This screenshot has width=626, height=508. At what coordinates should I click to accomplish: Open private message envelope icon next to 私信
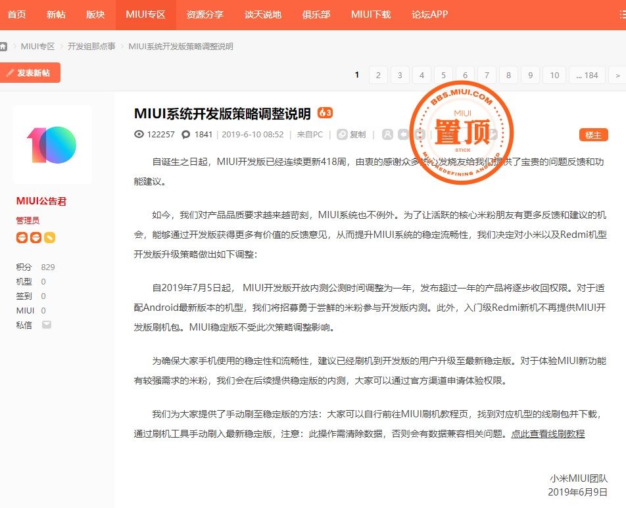pyautogui.click(x=47, y=325)
